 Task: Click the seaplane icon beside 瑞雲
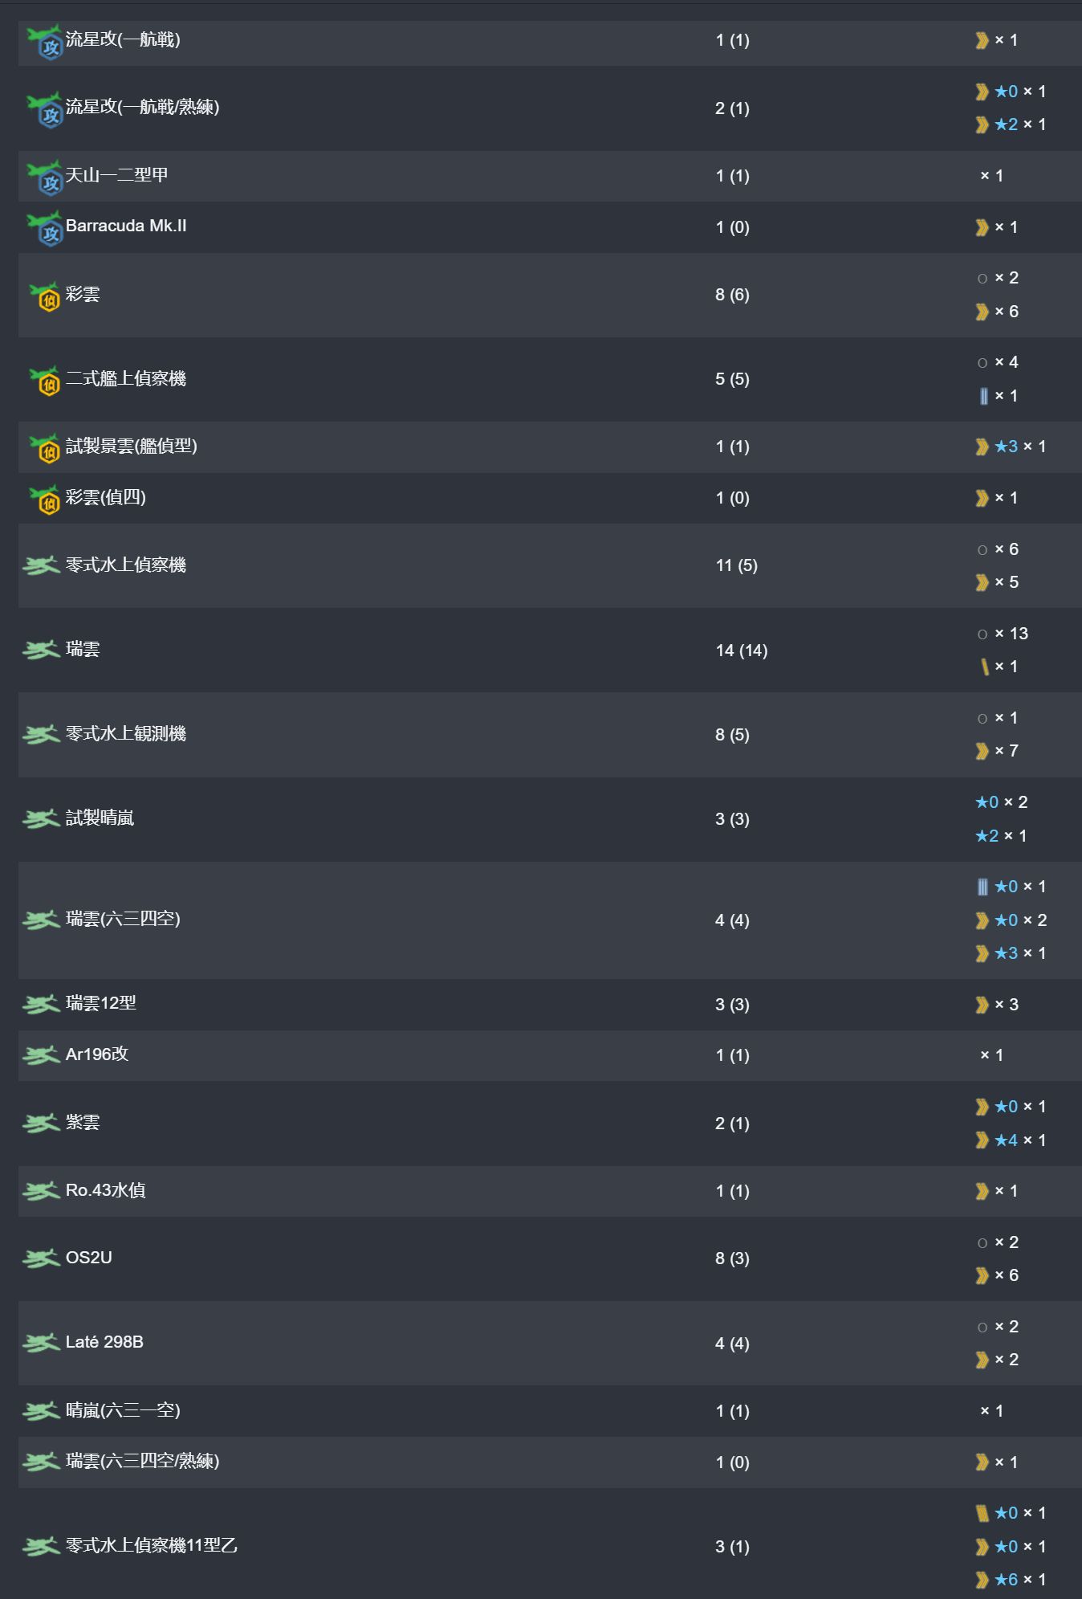[x=41, y=650]
